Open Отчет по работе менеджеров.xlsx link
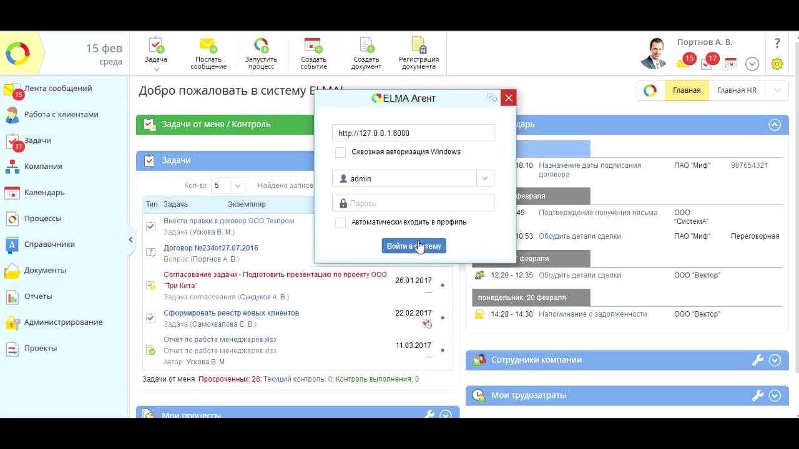Screen dimensions: 799x449 point(220,340)
